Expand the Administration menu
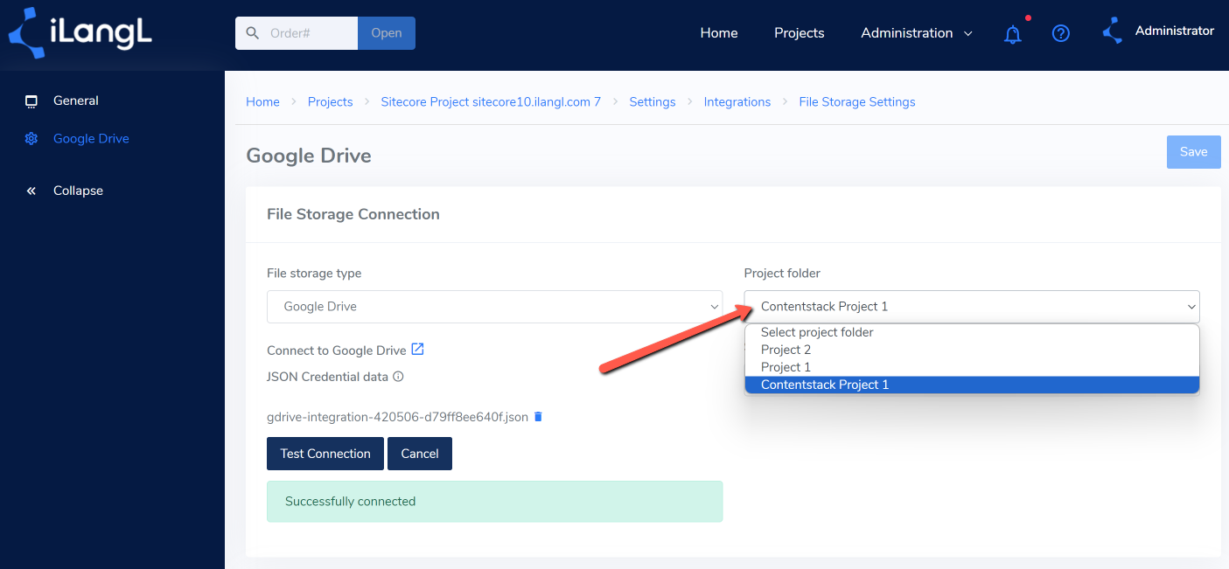 pyautogui.click(x=917, y=33)
